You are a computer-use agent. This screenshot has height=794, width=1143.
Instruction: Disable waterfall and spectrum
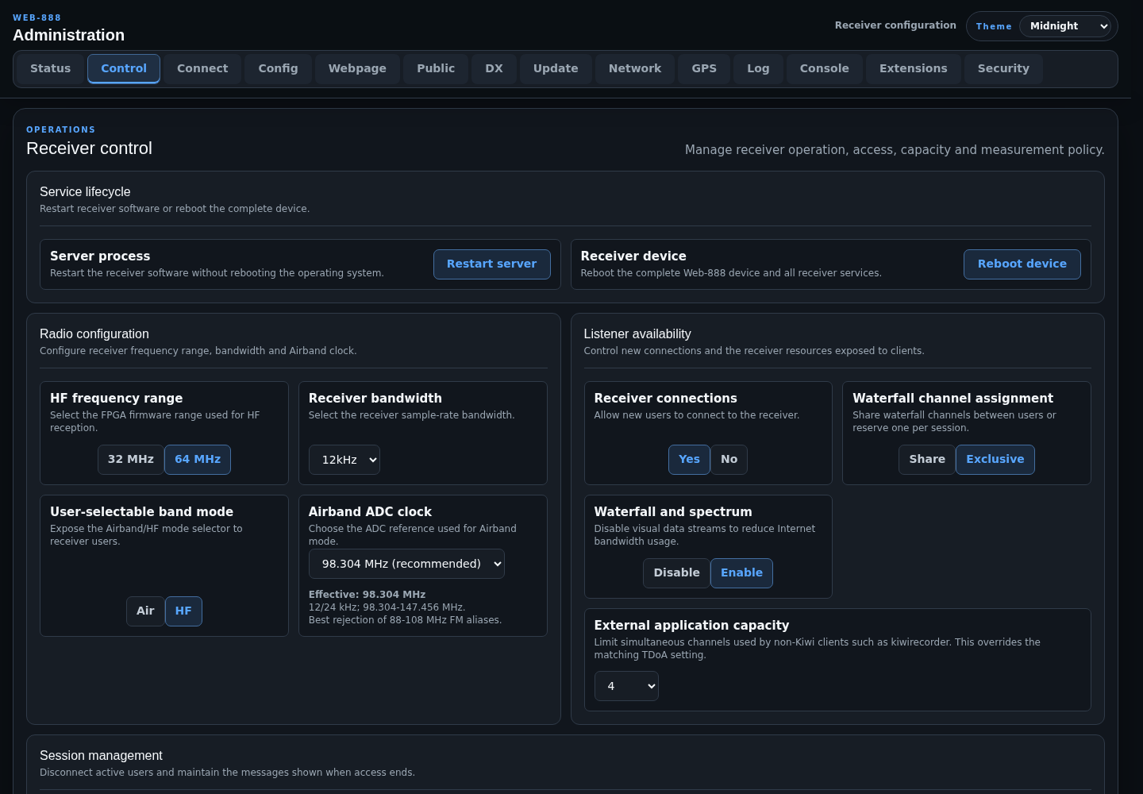click(x=676, y=573)
